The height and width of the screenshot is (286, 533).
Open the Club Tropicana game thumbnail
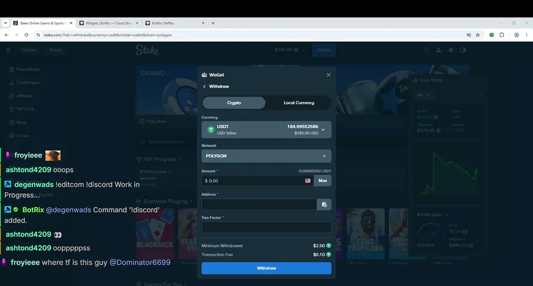[366, 234]
